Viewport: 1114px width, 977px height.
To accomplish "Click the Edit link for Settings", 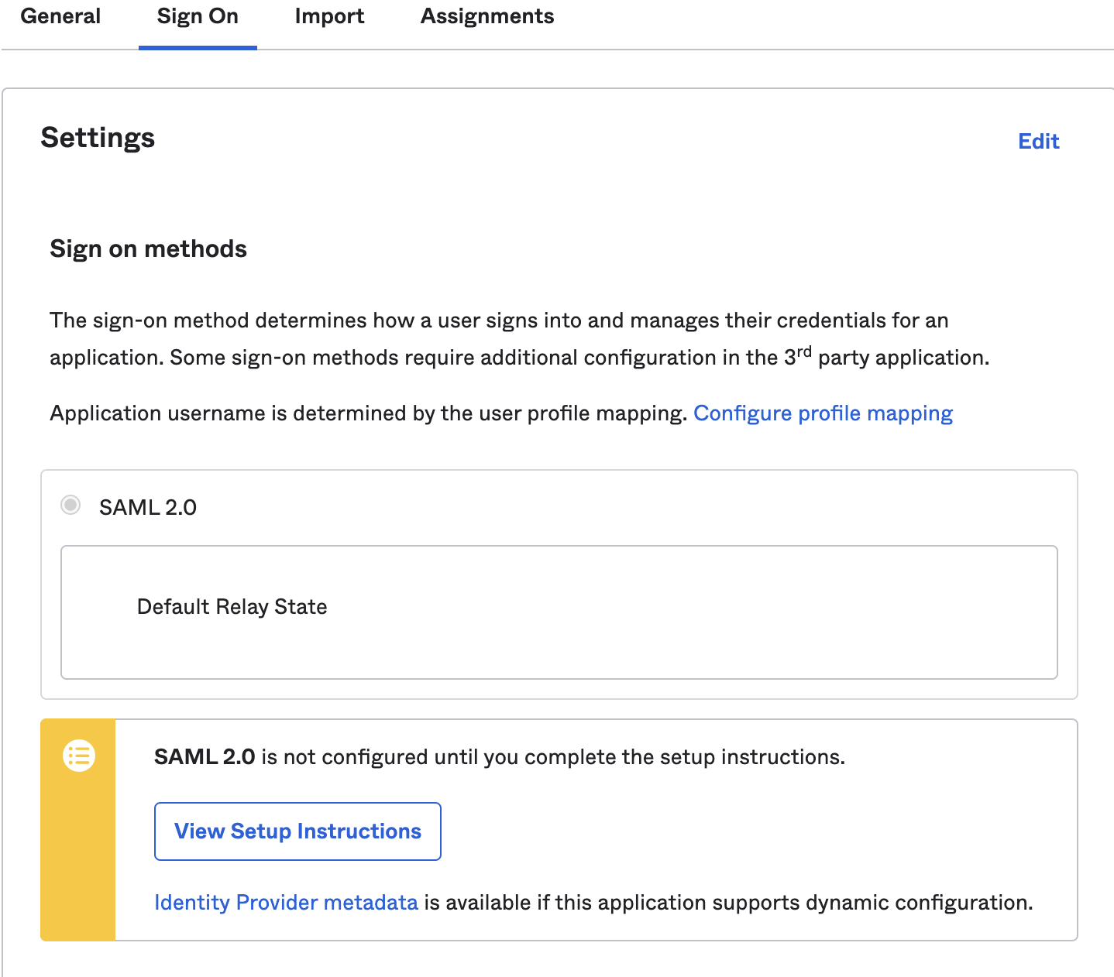I will pos(1038,141).
